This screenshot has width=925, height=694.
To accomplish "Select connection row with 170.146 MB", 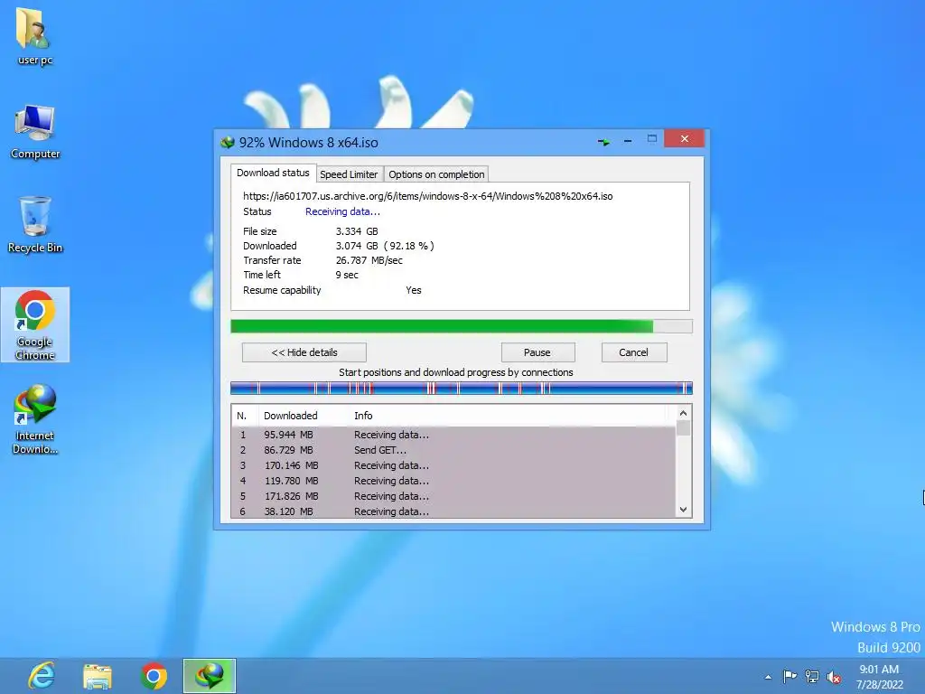I will [453, 465].
